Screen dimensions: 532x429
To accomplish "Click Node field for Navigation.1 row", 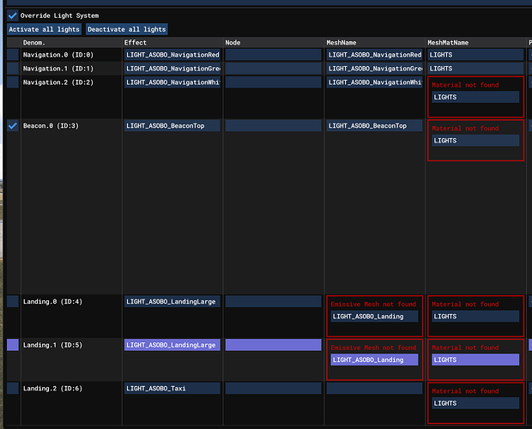I will point(274,69).
